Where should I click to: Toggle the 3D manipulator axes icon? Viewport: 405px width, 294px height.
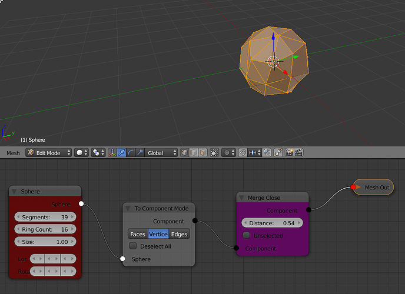pos(112,153)
